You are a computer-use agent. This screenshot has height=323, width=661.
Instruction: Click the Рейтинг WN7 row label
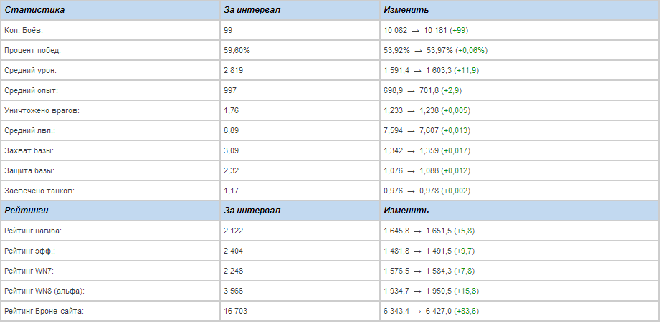coord(29,271)
